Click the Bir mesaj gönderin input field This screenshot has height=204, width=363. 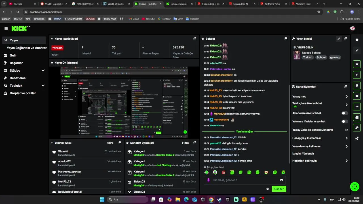245,180
